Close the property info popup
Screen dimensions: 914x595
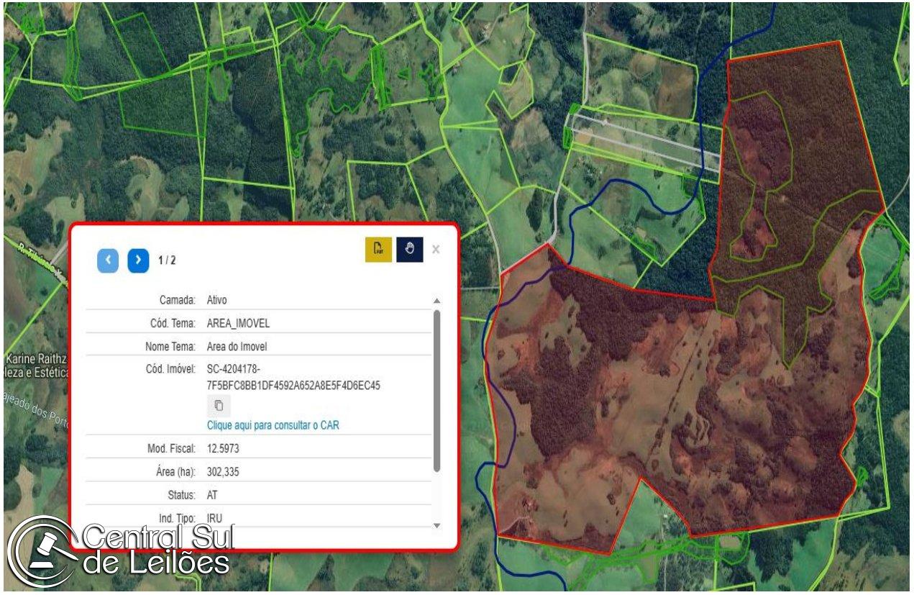436,249
